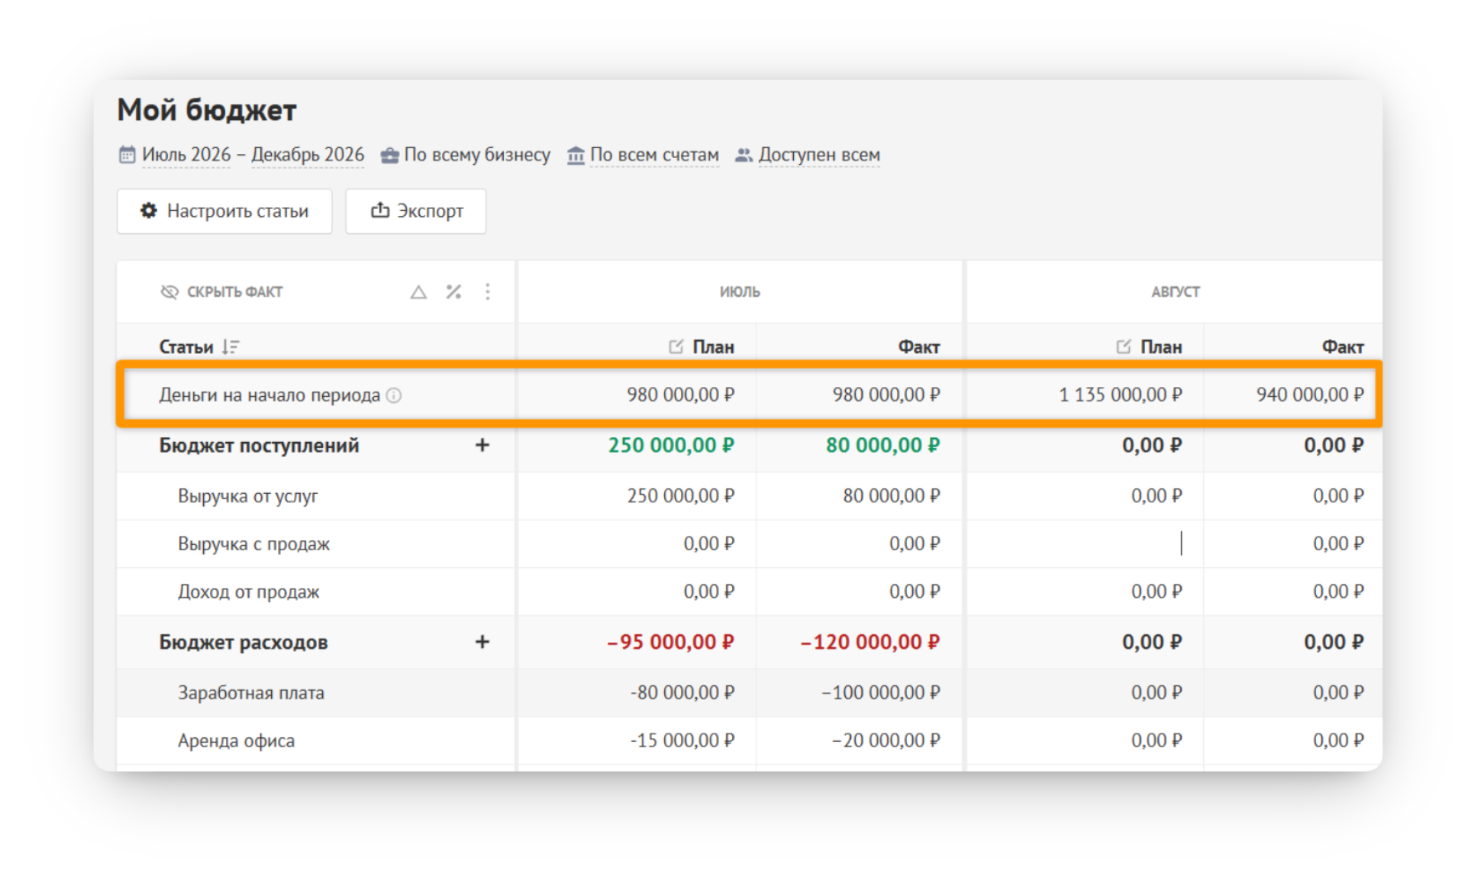Click the Июль month column header
This screenshot has width=1481, height=880.
(x=740, y=292)
